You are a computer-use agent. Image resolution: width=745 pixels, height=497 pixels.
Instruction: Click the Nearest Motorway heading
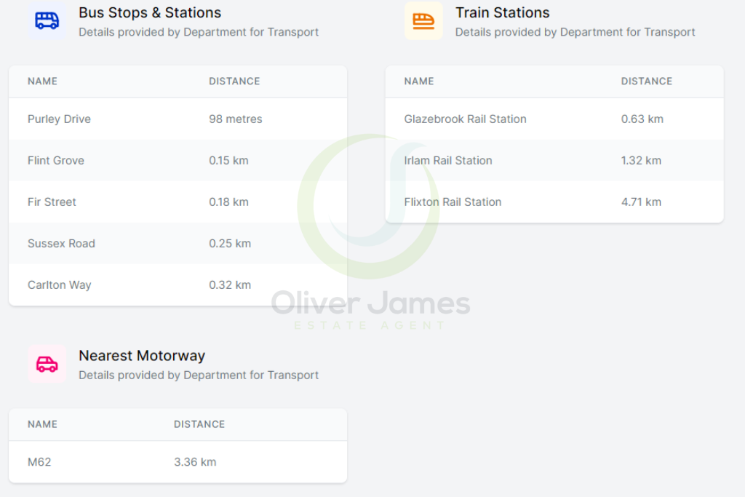click(142, 356)
